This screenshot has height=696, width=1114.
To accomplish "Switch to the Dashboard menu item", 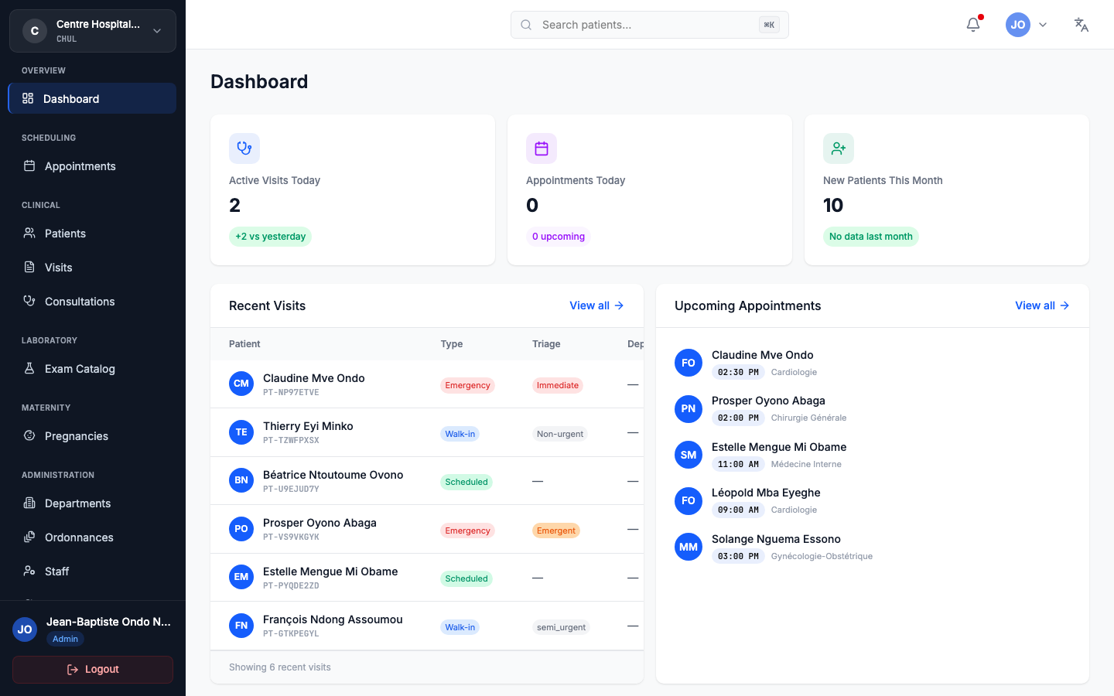I will (72, 98).
